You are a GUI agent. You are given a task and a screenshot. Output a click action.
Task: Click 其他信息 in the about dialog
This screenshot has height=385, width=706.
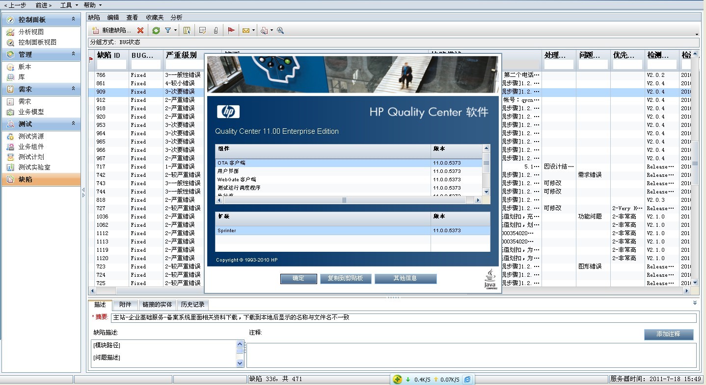click(406, 278)
